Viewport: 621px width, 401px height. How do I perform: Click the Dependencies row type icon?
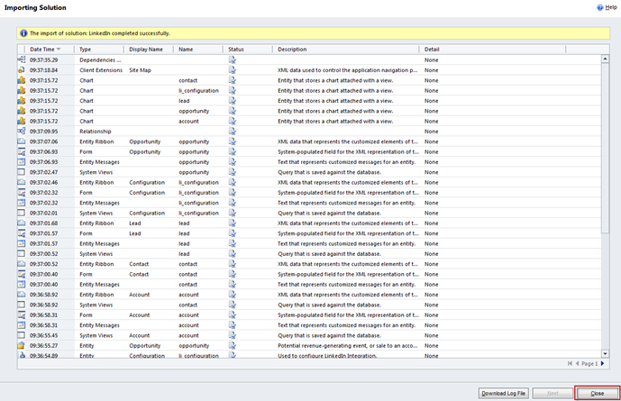pos(22,59)
